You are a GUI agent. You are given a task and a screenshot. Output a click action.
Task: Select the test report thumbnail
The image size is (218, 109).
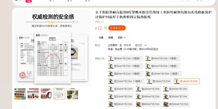click(59, 94)
